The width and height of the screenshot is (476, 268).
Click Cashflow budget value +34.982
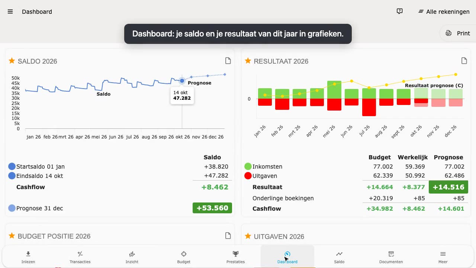coord(380,208)
